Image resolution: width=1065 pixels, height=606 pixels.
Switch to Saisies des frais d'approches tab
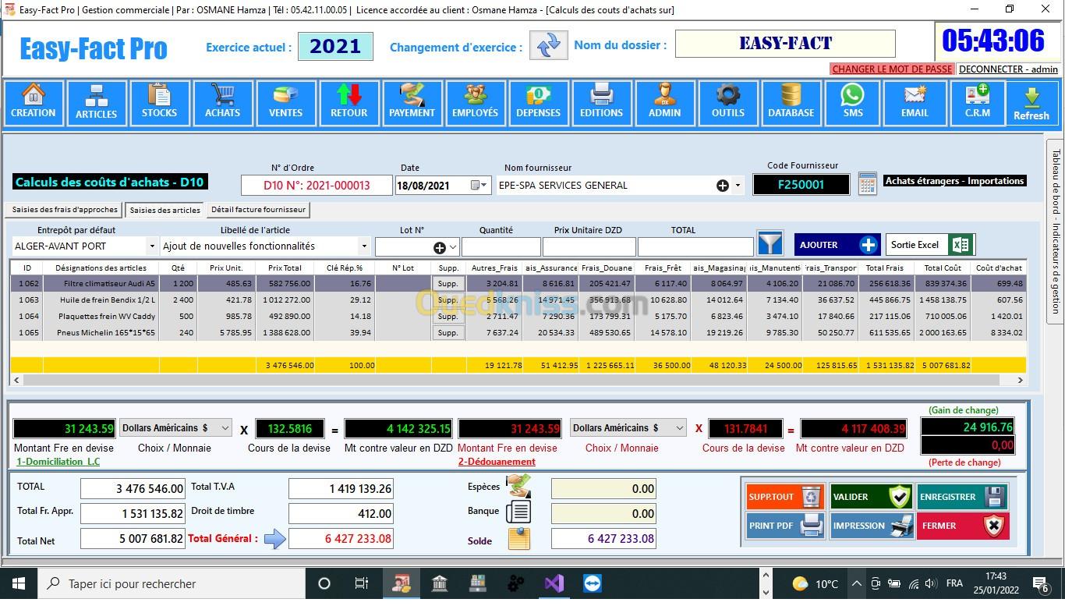65,210
